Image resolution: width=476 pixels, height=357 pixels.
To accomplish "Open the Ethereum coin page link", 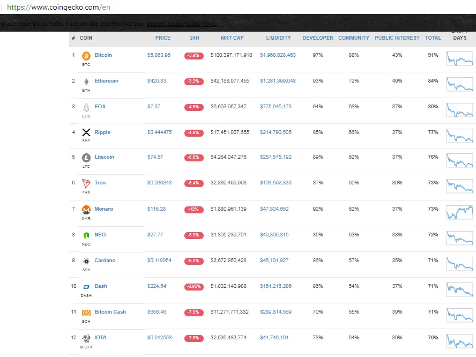I will [x=106, y=81].
